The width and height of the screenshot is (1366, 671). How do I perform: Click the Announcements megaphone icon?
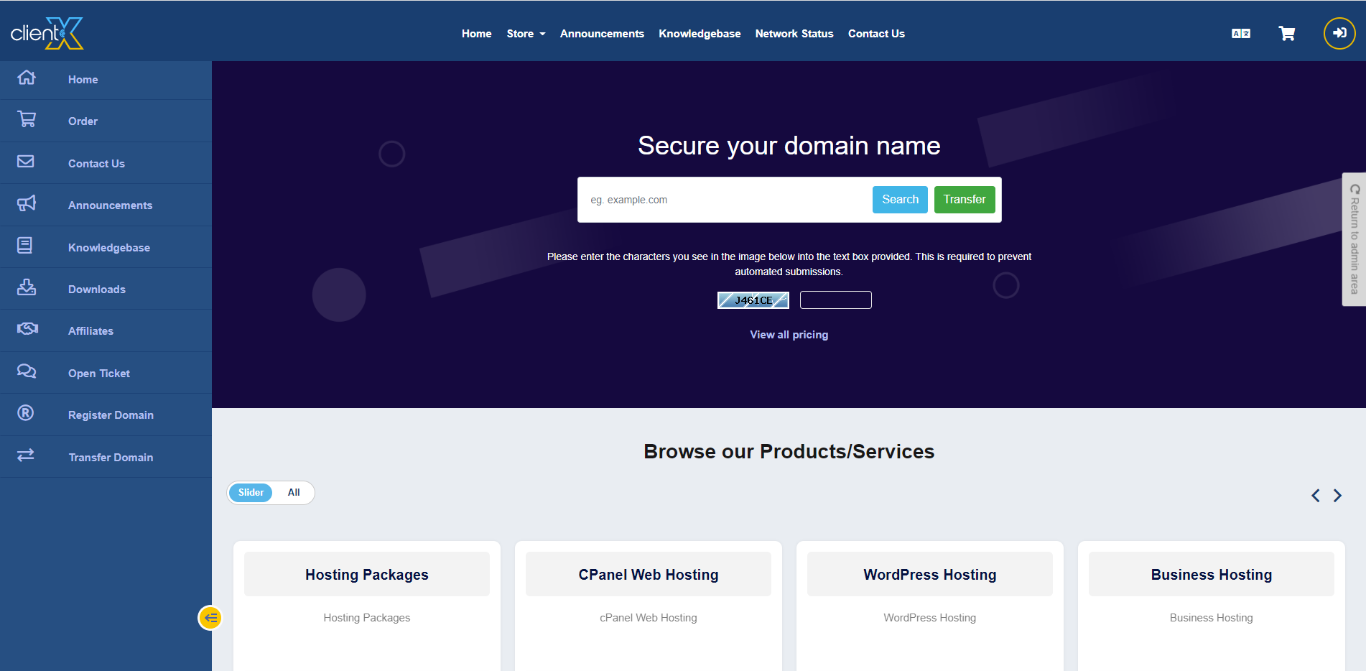(x=27, y=204)
